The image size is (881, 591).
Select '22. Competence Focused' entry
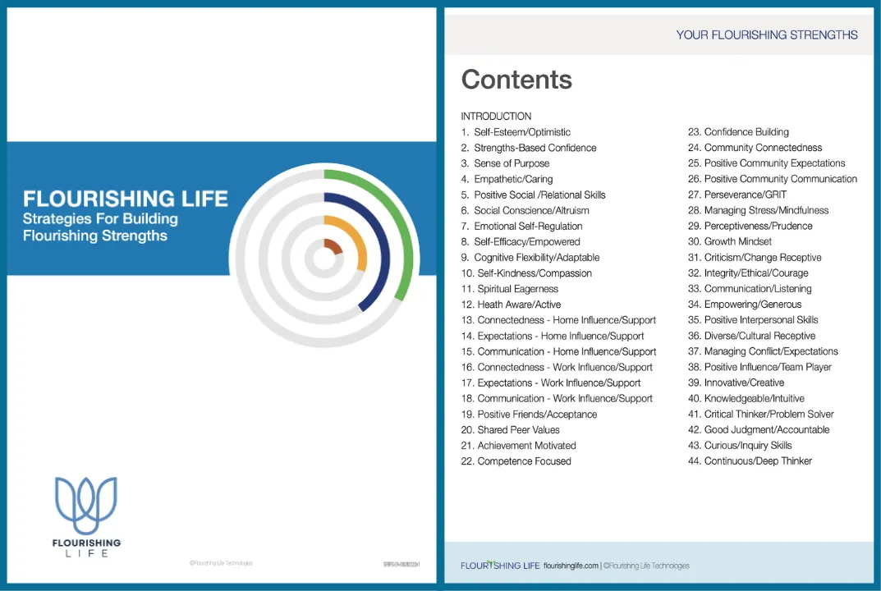516,461
